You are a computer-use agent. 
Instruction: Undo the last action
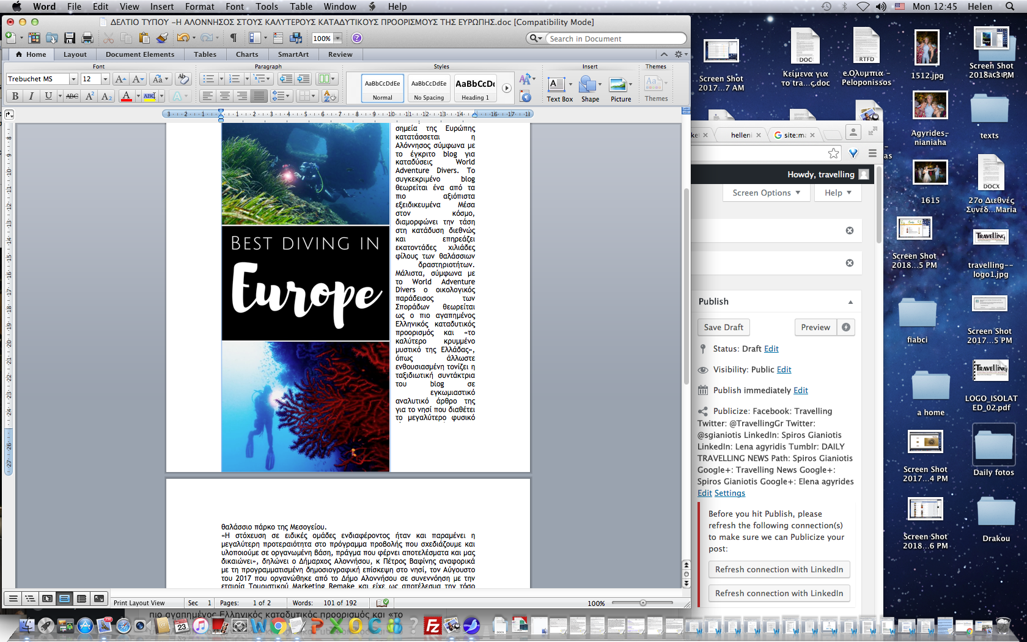pos(182,38)
